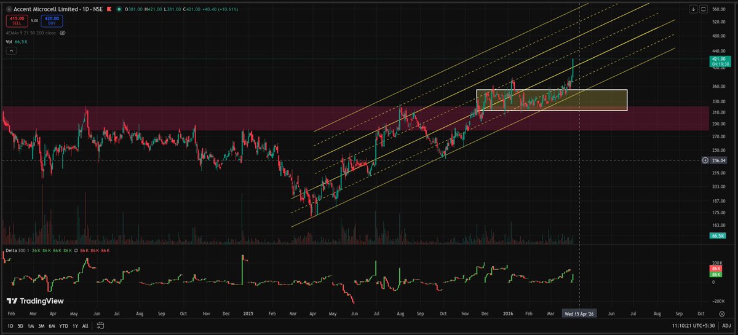738x335 pixels.
Task: Click the 310.00 price scale label
Action: (718, 113)
